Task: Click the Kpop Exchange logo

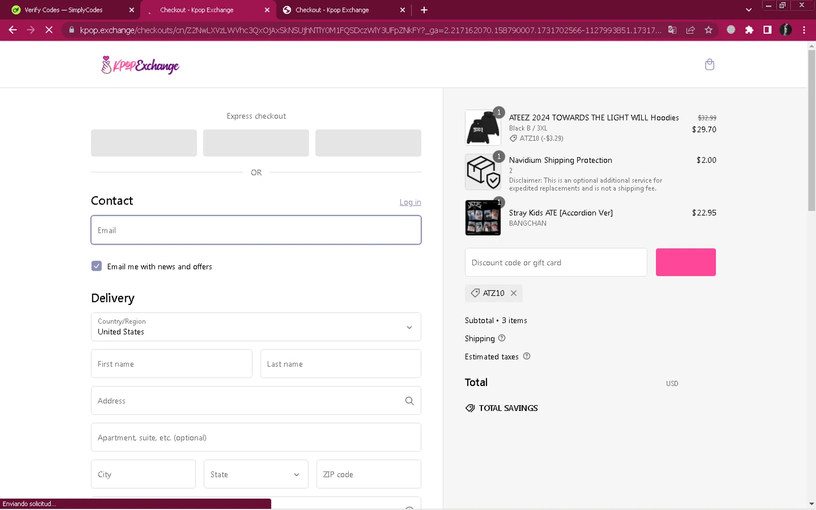Action: point(140,65)
